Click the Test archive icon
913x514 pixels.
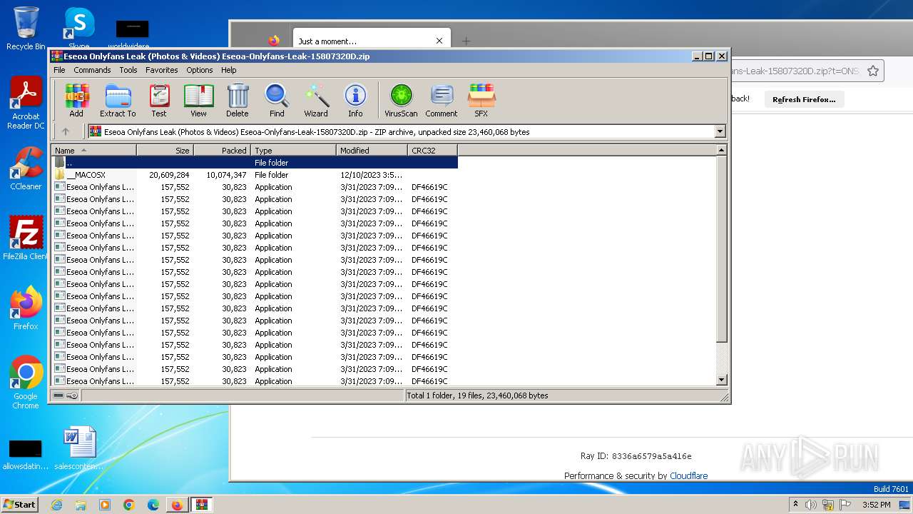[159, 100]
